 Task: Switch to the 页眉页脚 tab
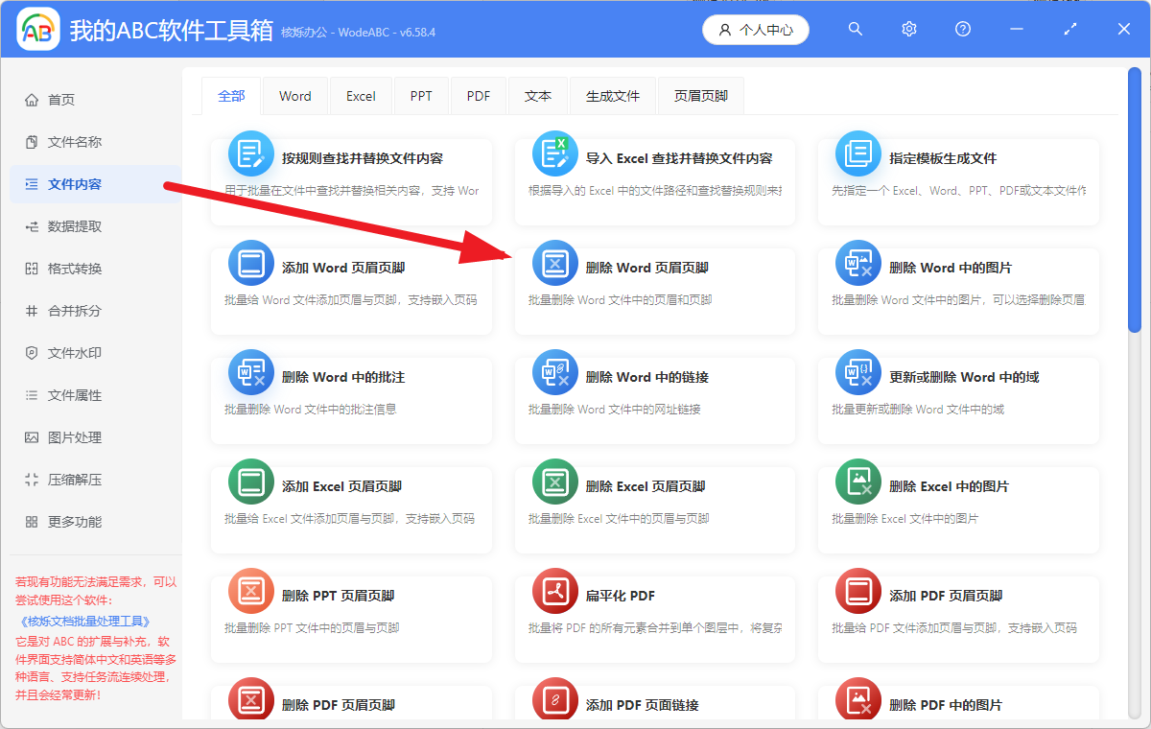point(700,95)
